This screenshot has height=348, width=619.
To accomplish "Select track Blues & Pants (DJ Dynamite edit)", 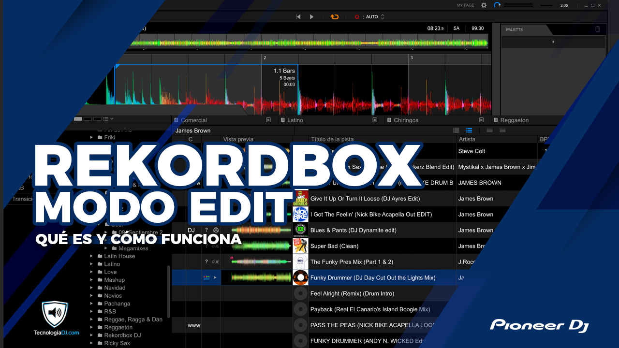I will [353, 231].
